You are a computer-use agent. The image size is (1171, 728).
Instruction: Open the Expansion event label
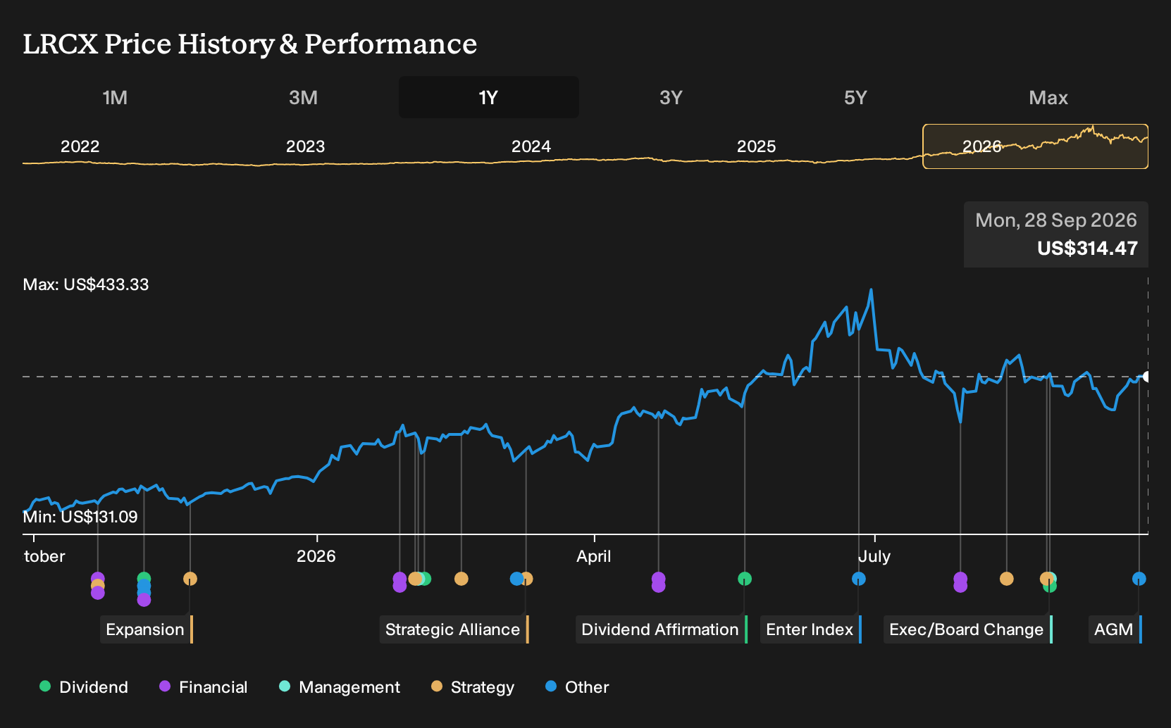point(147,629)
